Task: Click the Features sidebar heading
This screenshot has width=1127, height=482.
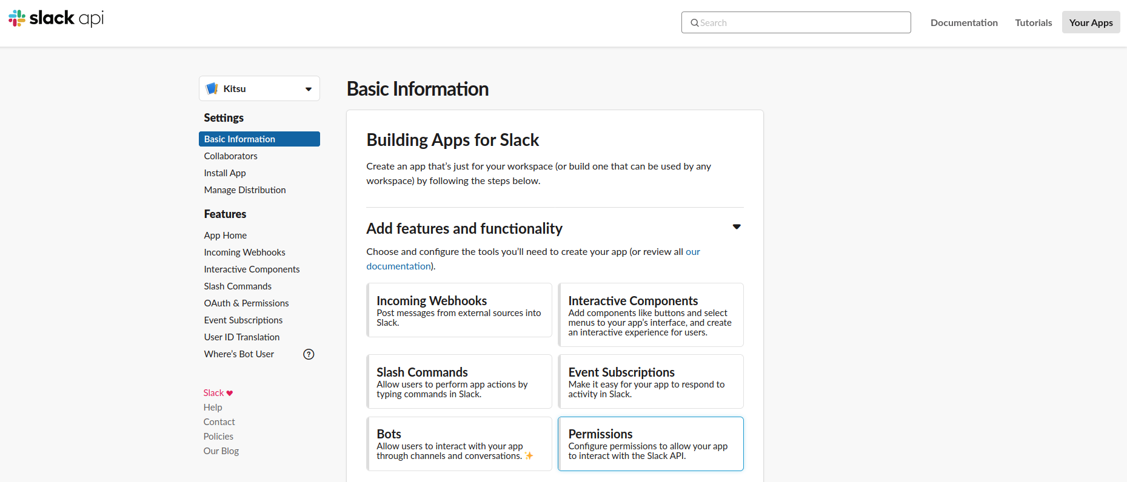Action: (225, 214)
